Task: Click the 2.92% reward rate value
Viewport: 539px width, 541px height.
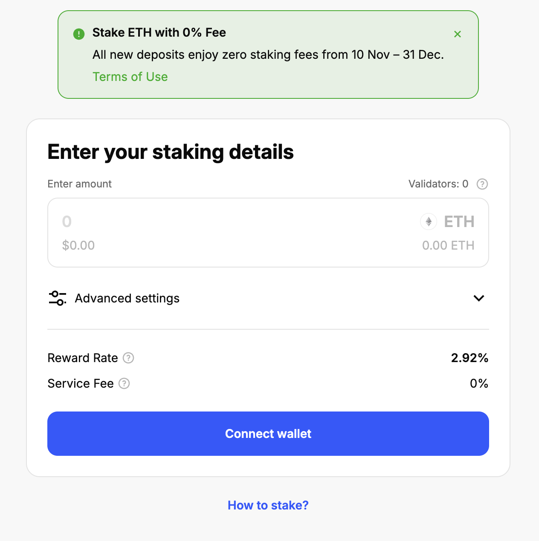Action: 469,358
